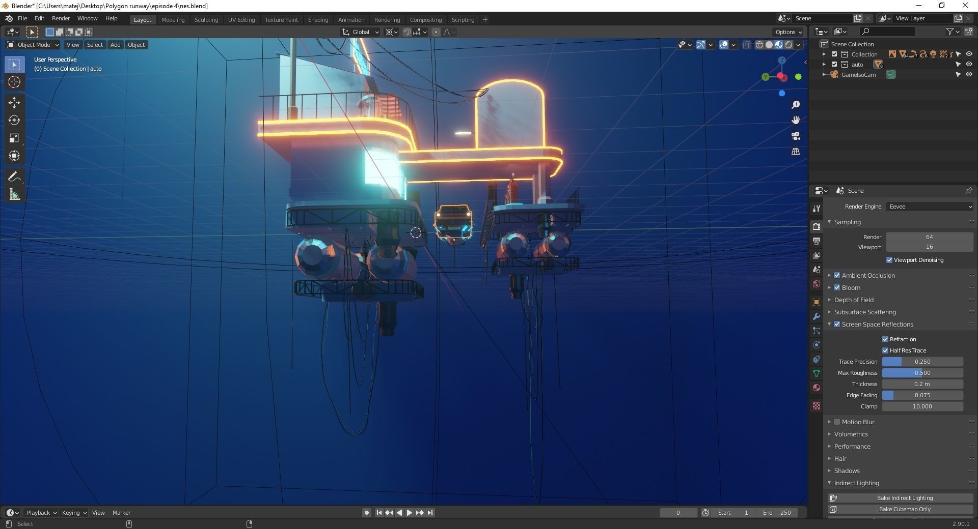Open the Keying popover in timeline
The width and height of the screenshot is (978, 529).
[74, 513]
